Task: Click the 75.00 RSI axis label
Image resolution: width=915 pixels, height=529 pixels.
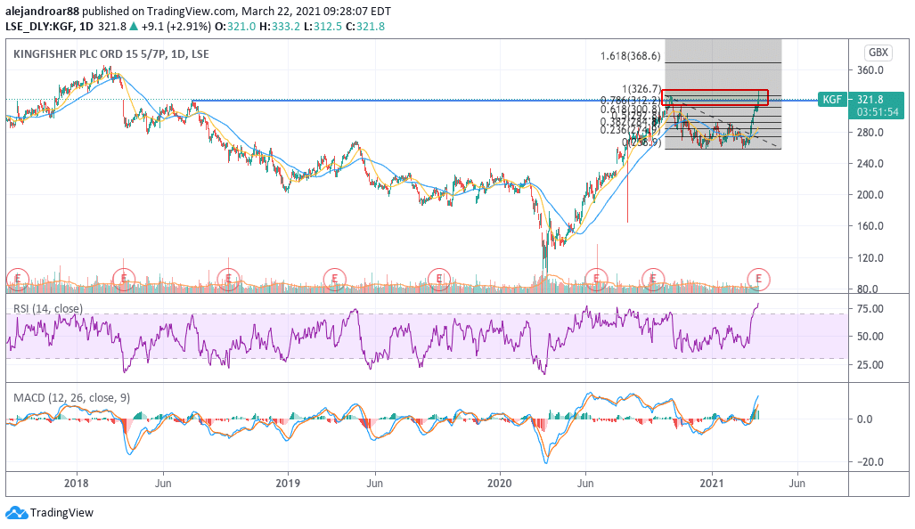Action: tap(870, 308)
